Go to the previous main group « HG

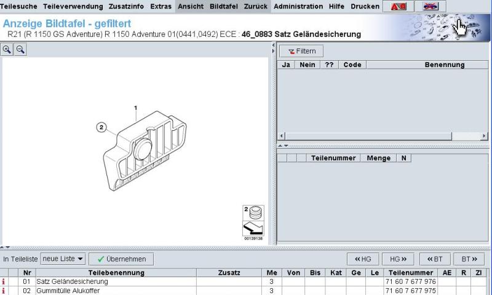click(x=363, y=259)
